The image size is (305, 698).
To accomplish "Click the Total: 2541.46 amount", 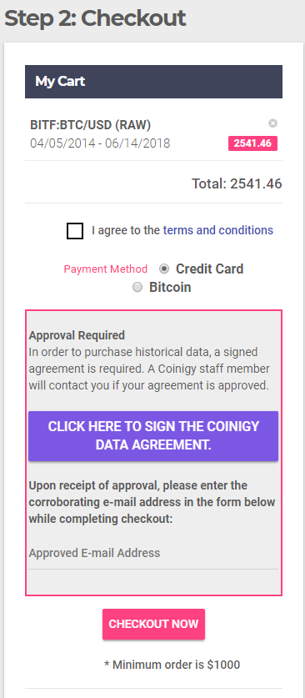I will pyautogui.click(x=237, y=183).
